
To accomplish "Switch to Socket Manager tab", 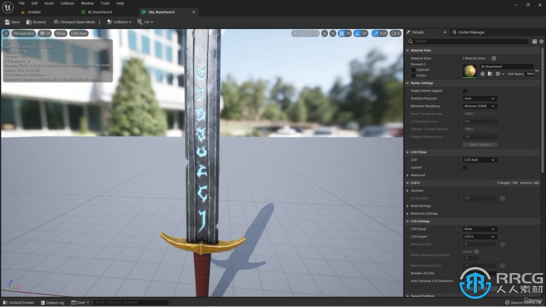I will click(x=468, y=32).
